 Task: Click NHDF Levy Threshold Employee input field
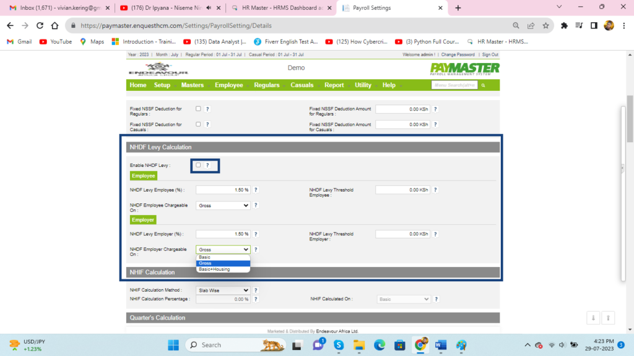(x=402, y=190)
